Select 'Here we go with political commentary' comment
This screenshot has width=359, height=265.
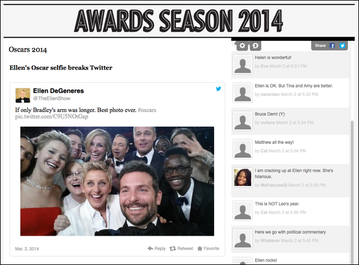290,232
